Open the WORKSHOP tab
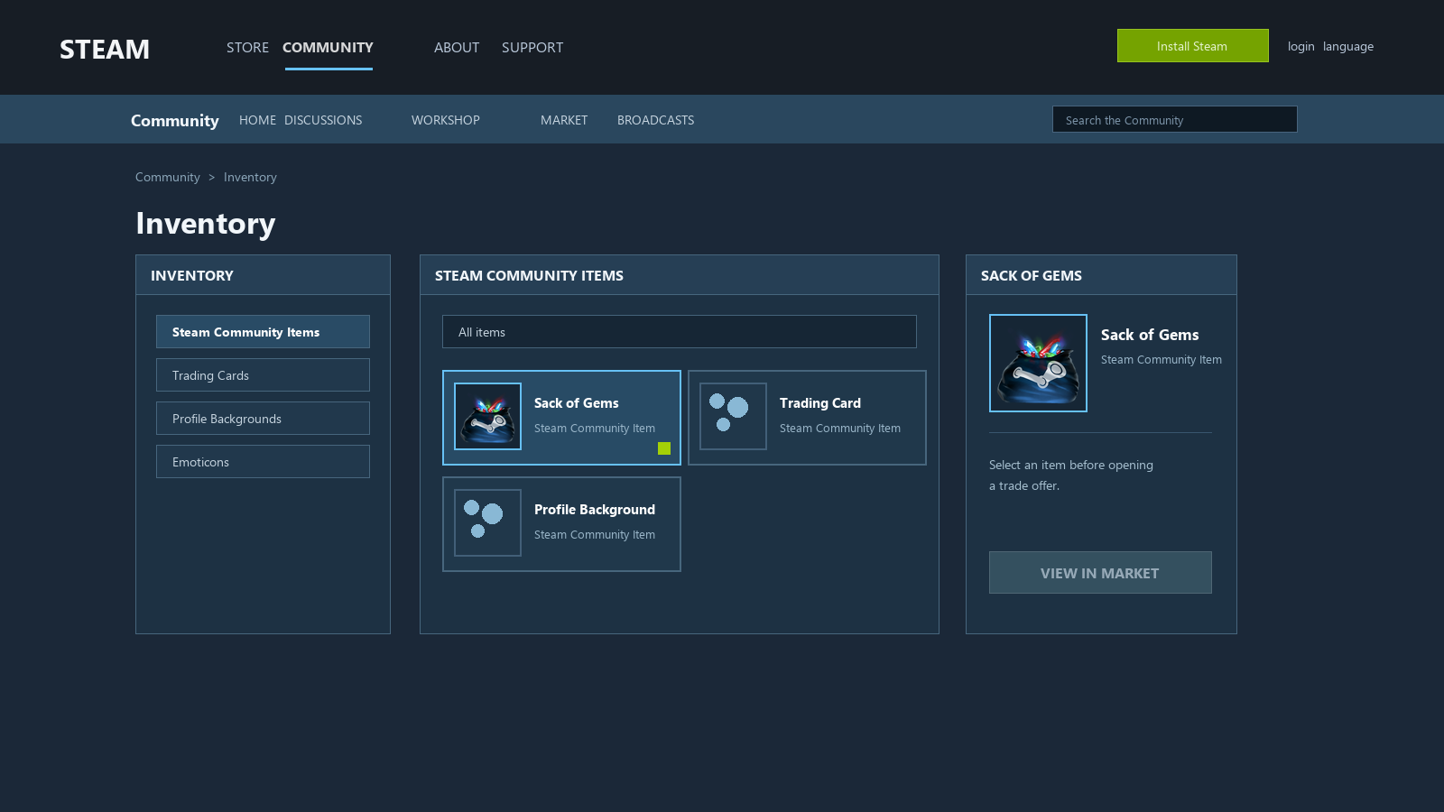 tap(446, 120)
